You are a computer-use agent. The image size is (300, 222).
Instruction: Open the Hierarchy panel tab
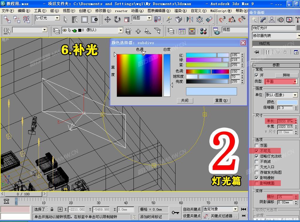point(272,20)
